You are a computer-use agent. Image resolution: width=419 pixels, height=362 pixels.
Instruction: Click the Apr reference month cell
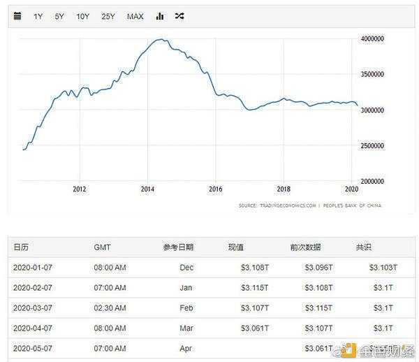pos(186,349)
